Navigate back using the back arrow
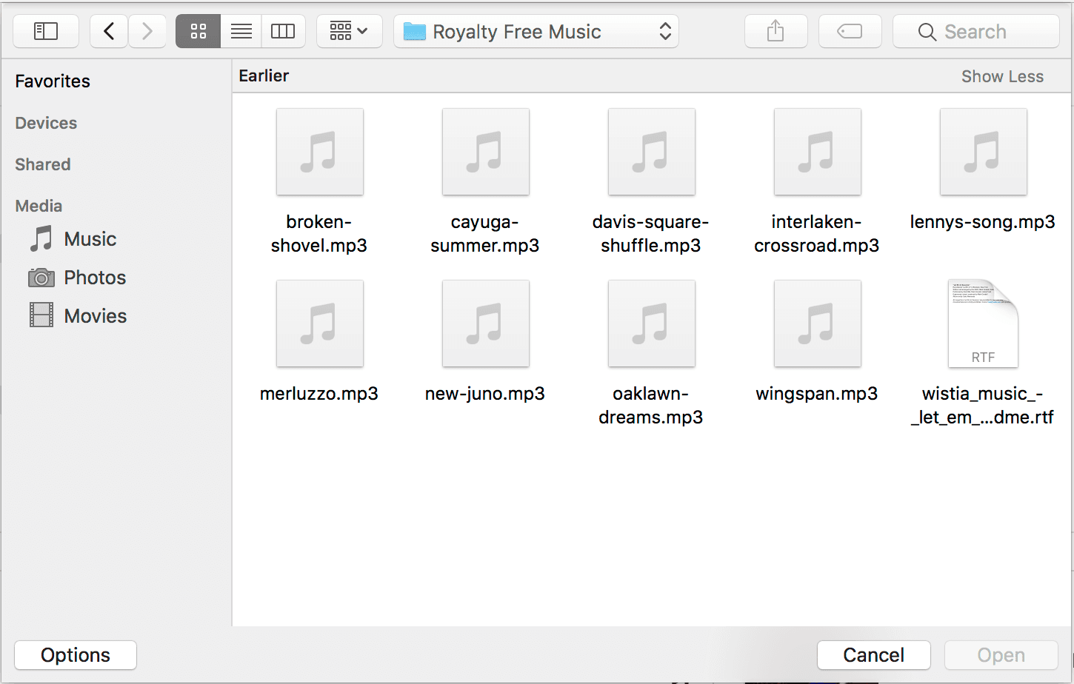The image size is (1074, 684). (x=108, y=31)
